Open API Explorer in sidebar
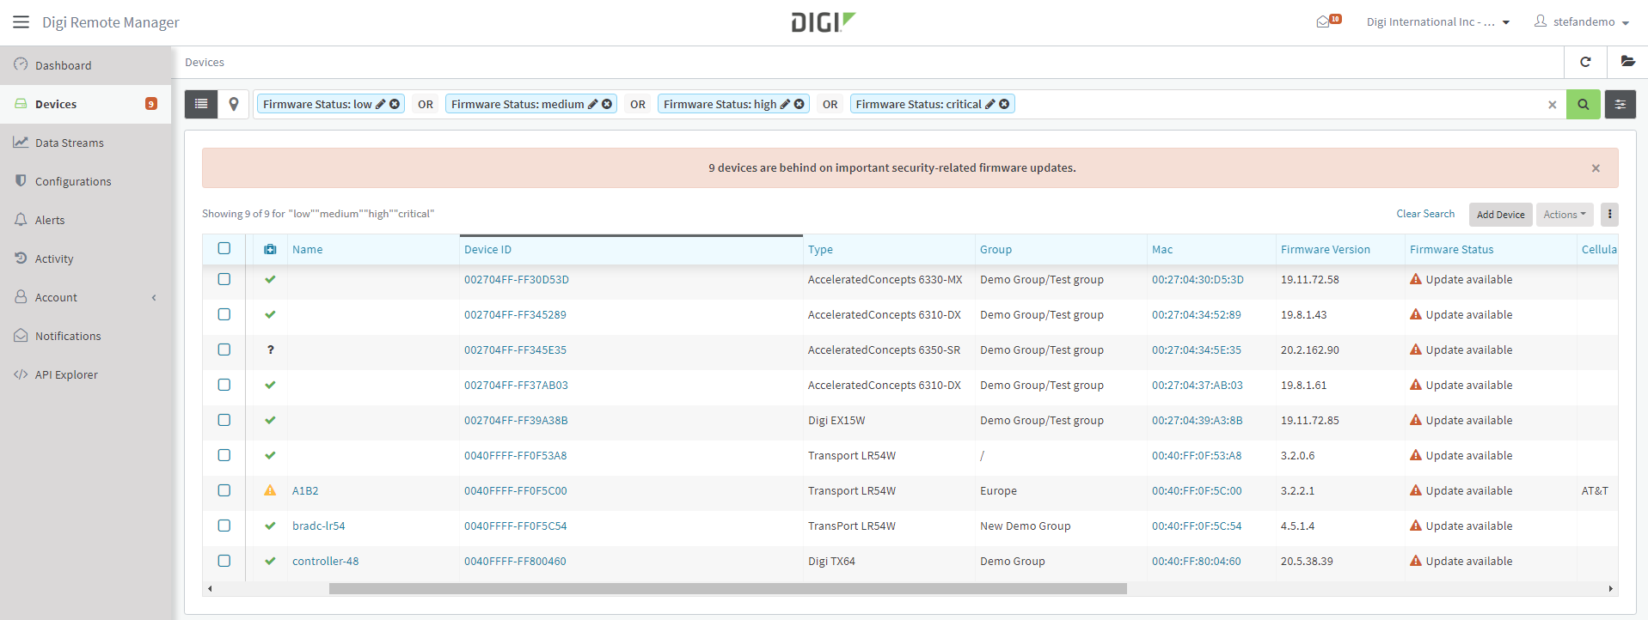 click(86, 374)
